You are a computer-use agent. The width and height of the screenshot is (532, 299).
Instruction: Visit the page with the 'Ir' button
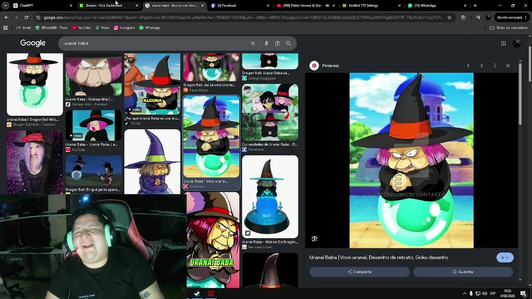tap(505, 257)
